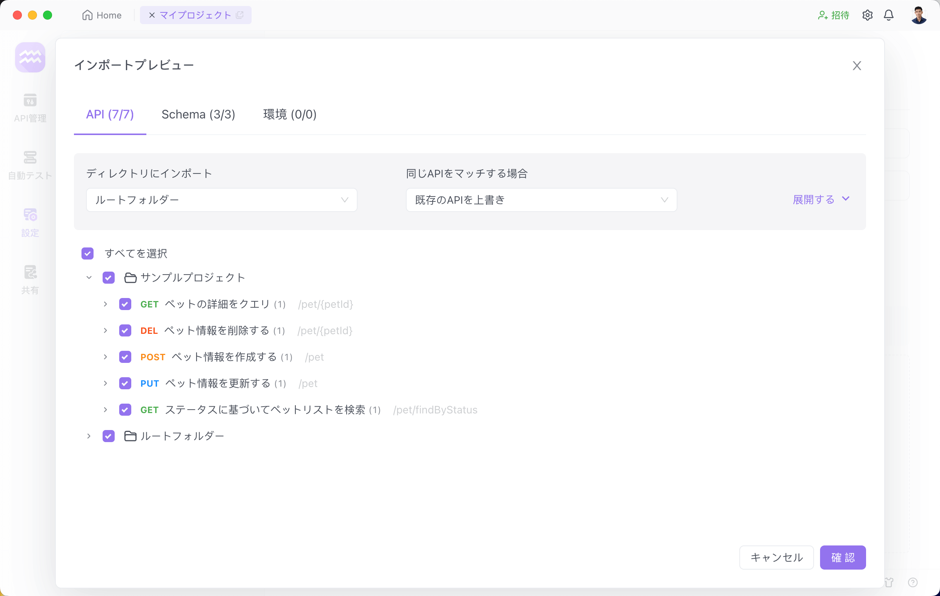The image size is (940, 596).
Task: Expand the GET ペットの詳細をクエリ row
Action: coord(105,304)
